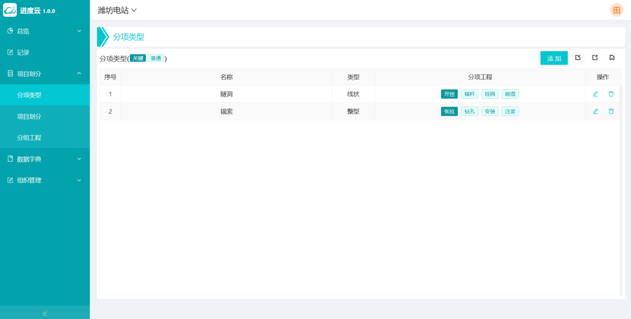Click the download template file icon
Viewport: 631px width, 319px height.
611,58
